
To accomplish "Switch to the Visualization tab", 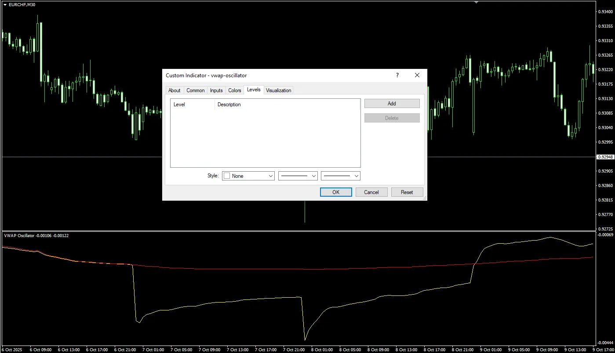I will click(x=278, y=90).
